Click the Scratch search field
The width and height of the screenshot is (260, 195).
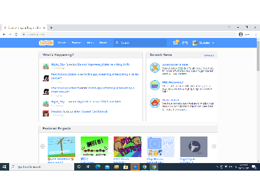click(x=140, y=43)
